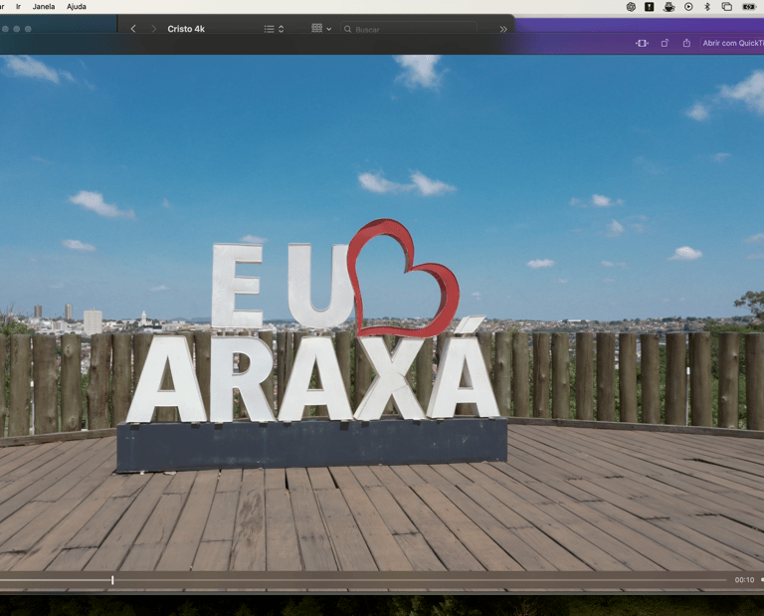This screenshot has width=764, height=616.
Task: Open Stage Manager windows menu icon
Action: point(726,6)
